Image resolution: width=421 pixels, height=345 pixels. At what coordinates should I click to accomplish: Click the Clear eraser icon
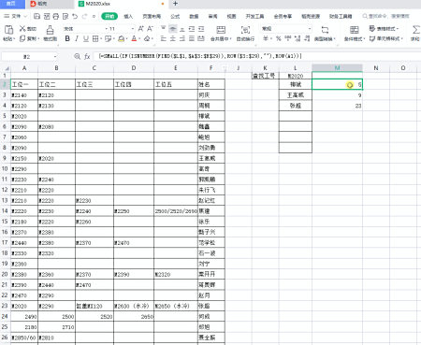pyautogui.click(x=147, y=38)
